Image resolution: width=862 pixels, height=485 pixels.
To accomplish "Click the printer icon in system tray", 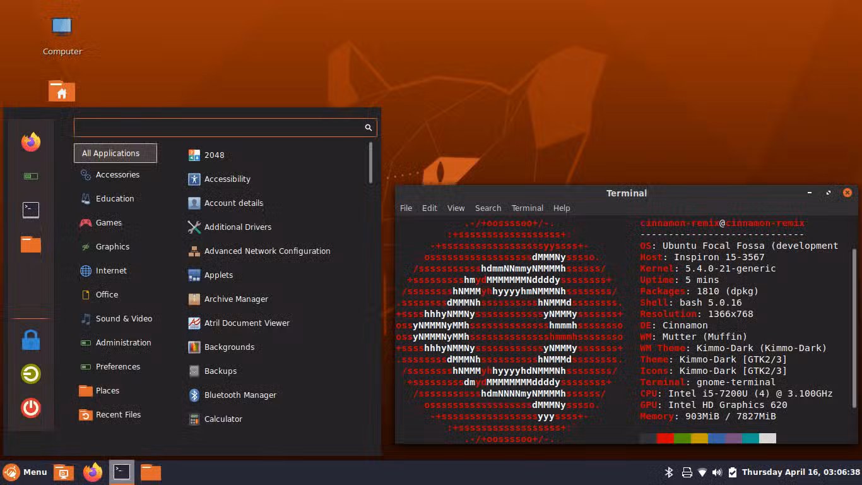I will click(687, 472).
